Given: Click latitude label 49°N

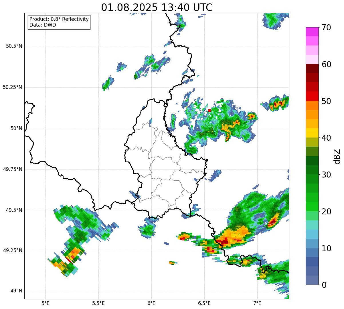Looking at the screenshot, I should tap(16, 291).
